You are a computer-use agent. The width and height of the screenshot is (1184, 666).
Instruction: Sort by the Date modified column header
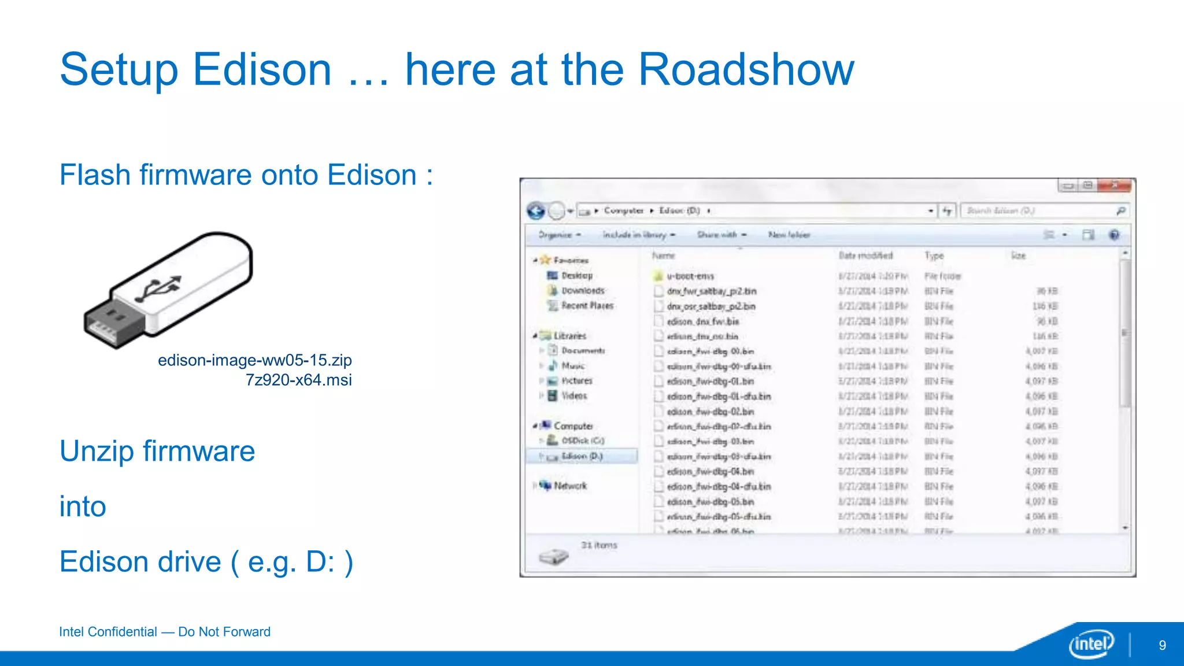[865, 256]
